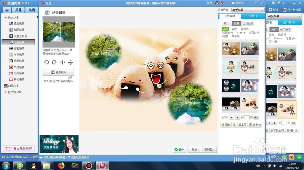Go to next materials page arrow
304x170 pixels.
[x=237, y=117]
